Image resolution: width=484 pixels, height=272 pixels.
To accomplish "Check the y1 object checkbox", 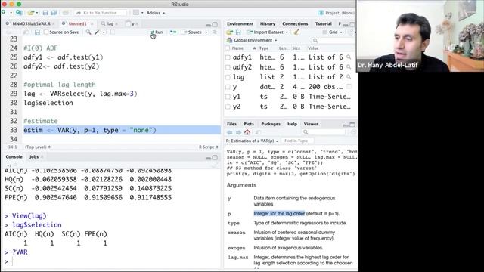I will pyautogui.click(x=228, y=97).
